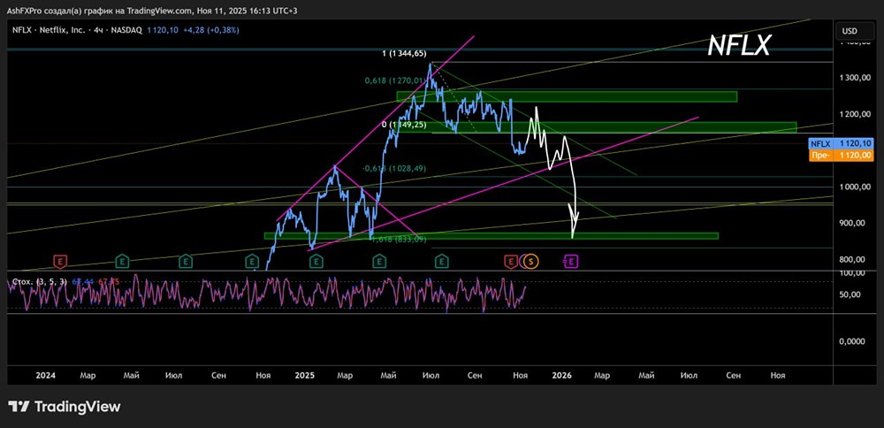Click 50,00 on the stochastic scale
Viewport: 884px width, 428px height.
click(x=850, y=294)
